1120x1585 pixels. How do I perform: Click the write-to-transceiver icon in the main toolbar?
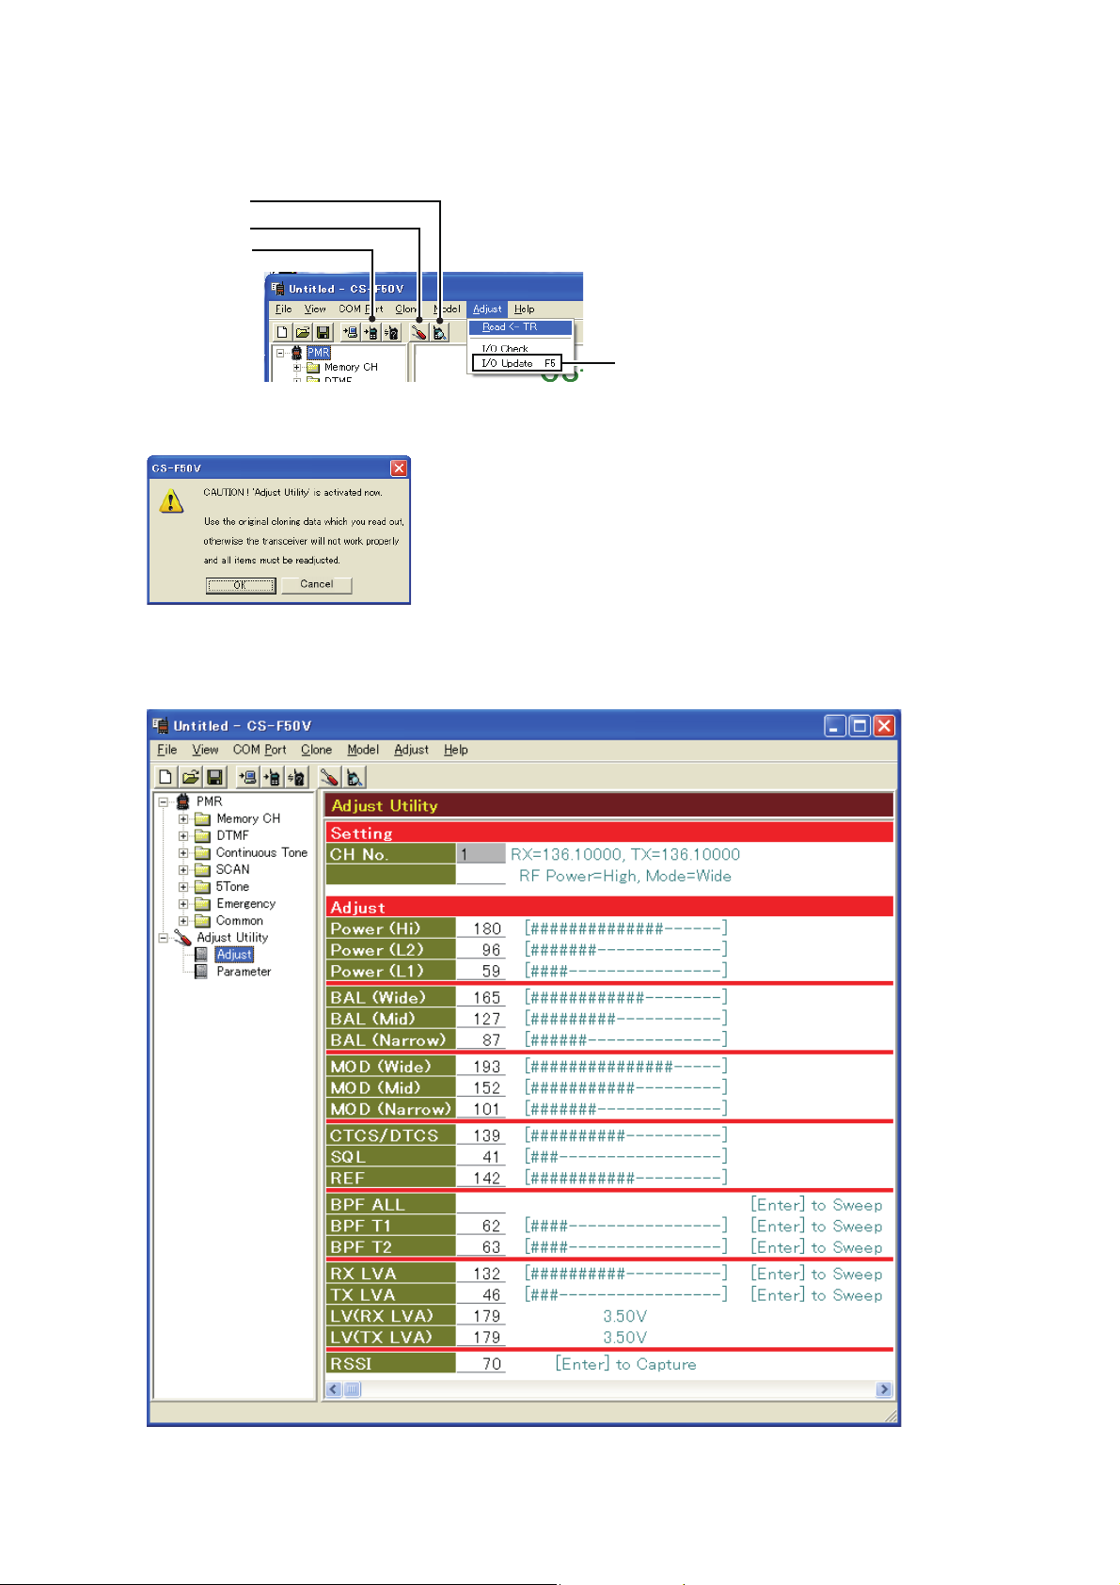[272, 777]
